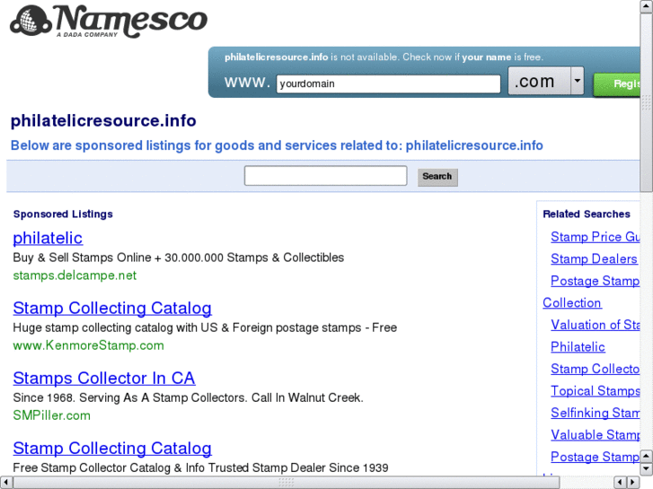Click the philatelicresource.info page heading
This screenshot has width=653, height=489.
[103, 121]
